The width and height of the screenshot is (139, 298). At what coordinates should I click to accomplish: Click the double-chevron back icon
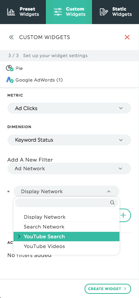11,37
